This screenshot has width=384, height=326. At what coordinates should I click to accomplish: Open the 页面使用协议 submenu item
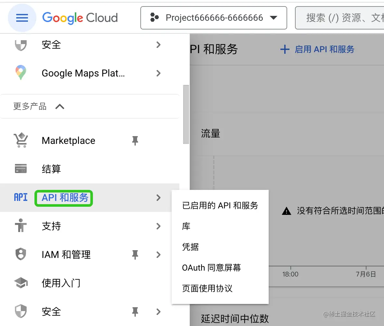220,288
